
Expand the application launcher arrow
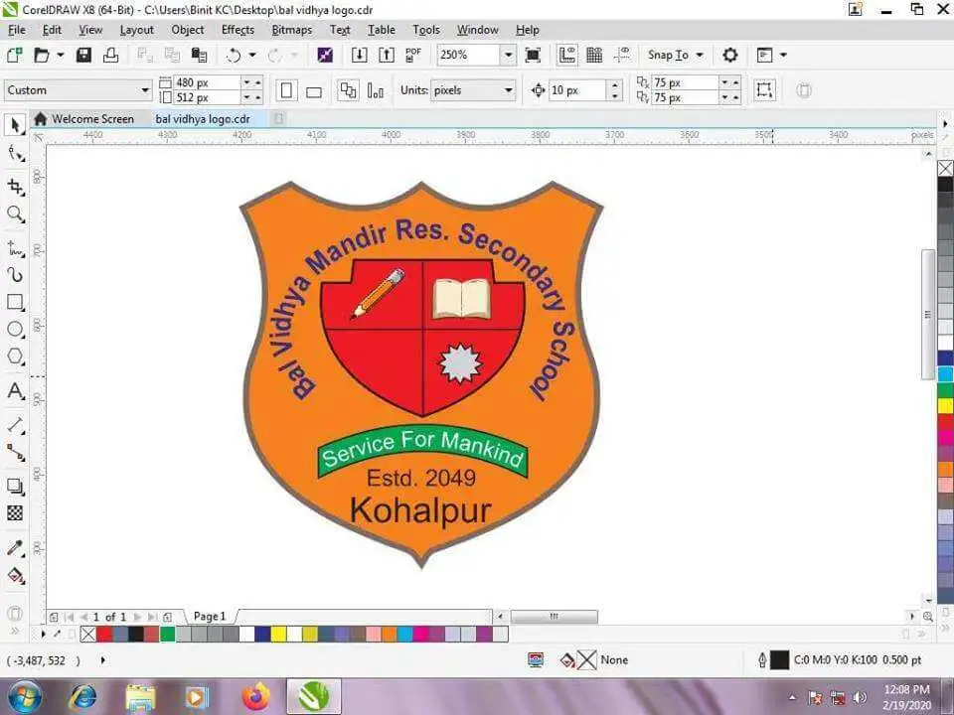783,56
